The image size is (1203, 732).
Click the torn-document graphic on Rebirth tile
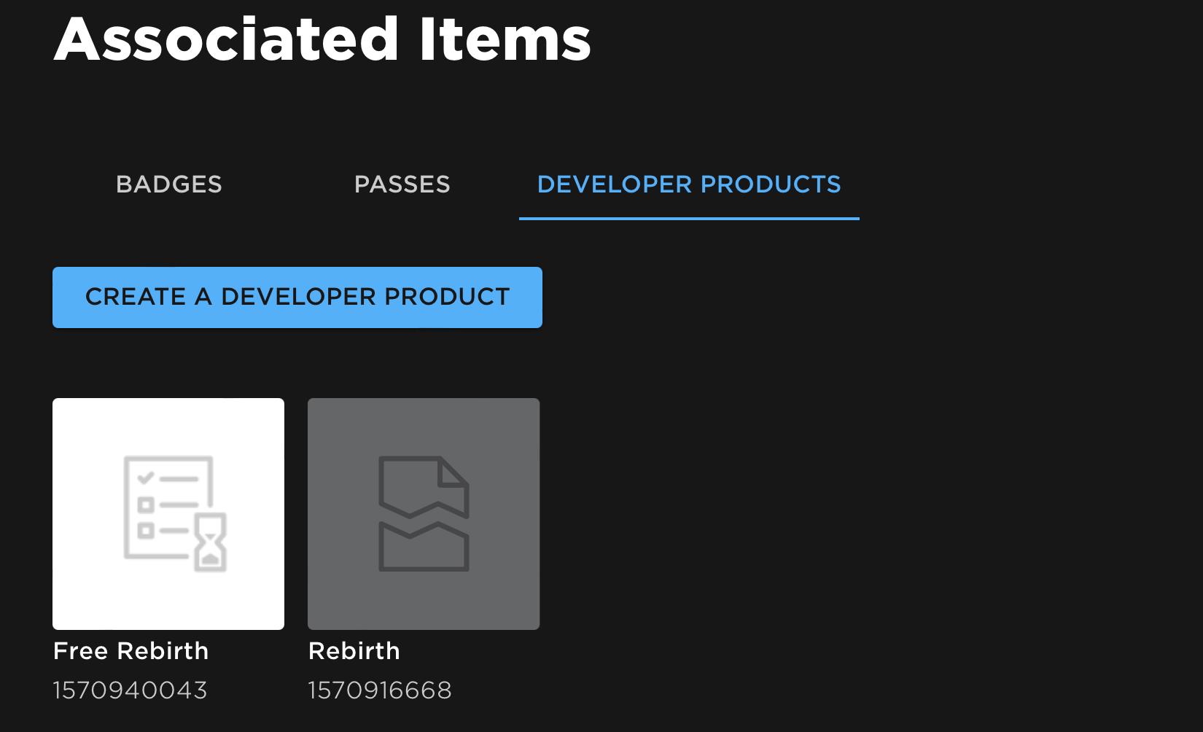point(424,513)
